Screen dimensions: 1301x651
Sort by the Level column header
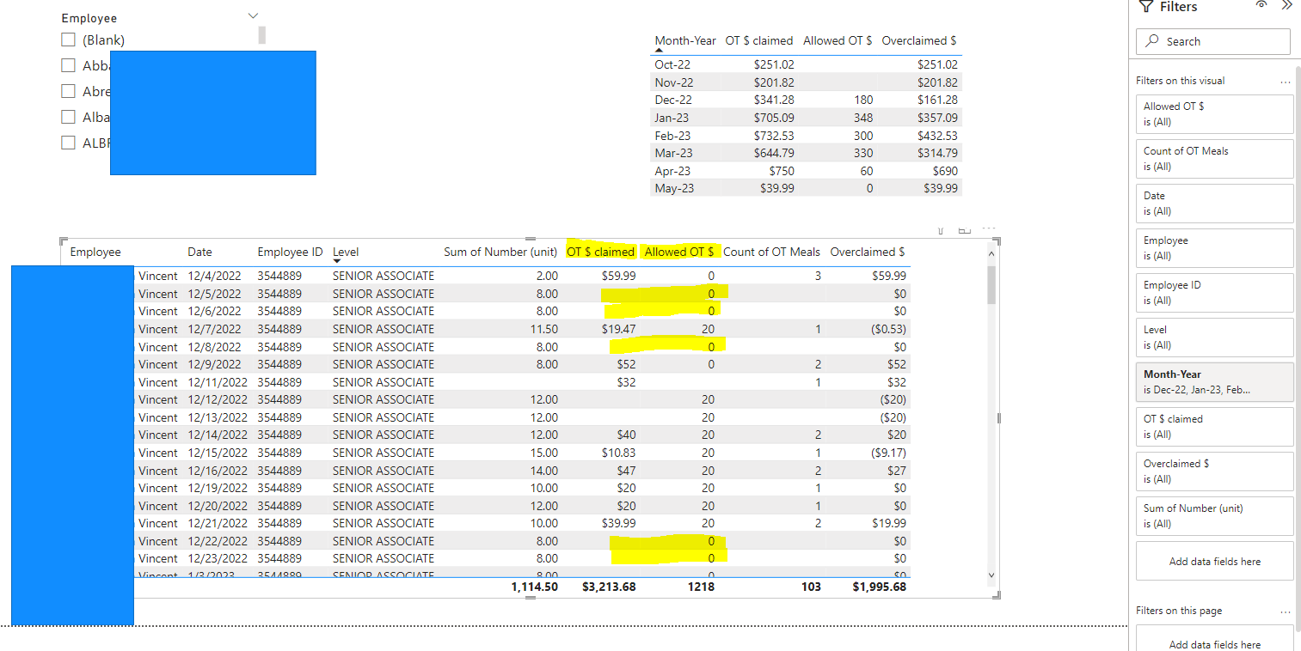click(x=346, y=252)
